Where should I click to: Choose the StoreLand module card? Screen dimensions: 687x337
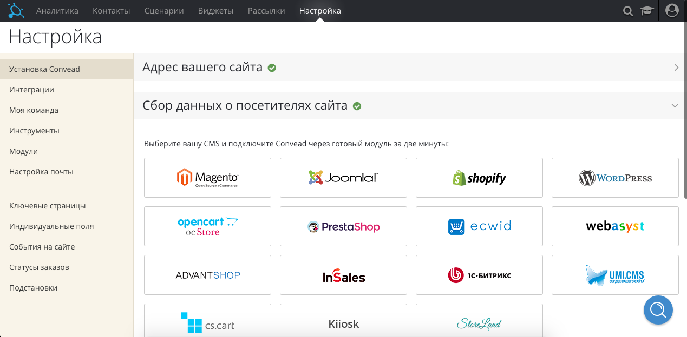click(479, 320)
